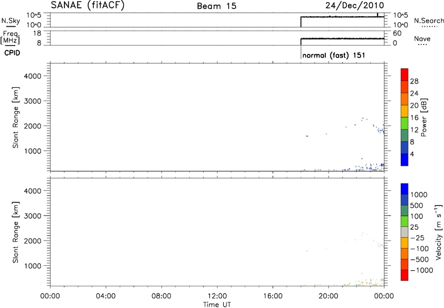Click the red top segment of Power colorbar
Viewport: 444px width, 308px height.
(x=405, y=74)
